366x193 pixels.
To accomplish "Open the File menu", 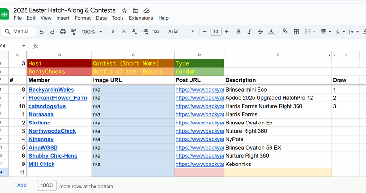I will tap(18, 18).
